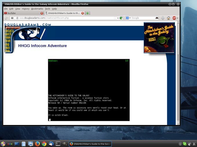Viewport: 197px width, 147px height.
Task: Reload the page with the green refresh icon
Action: tap(121, 18)
